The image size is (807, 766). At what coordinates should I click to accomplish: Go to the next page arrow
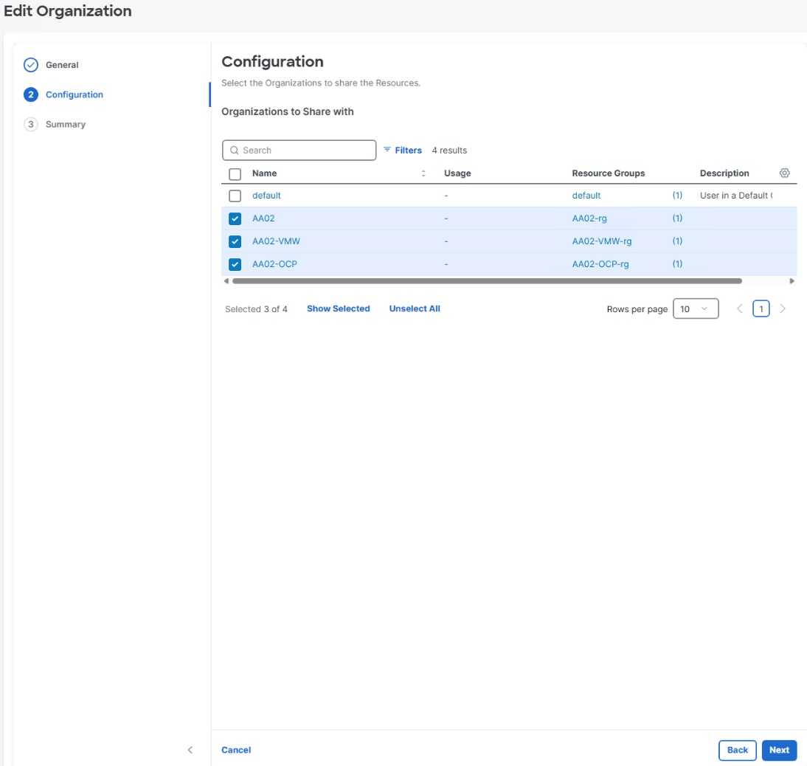coord(783,309)
